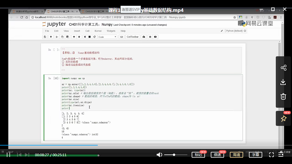Click the gift toolbar icon

point(150,37)
